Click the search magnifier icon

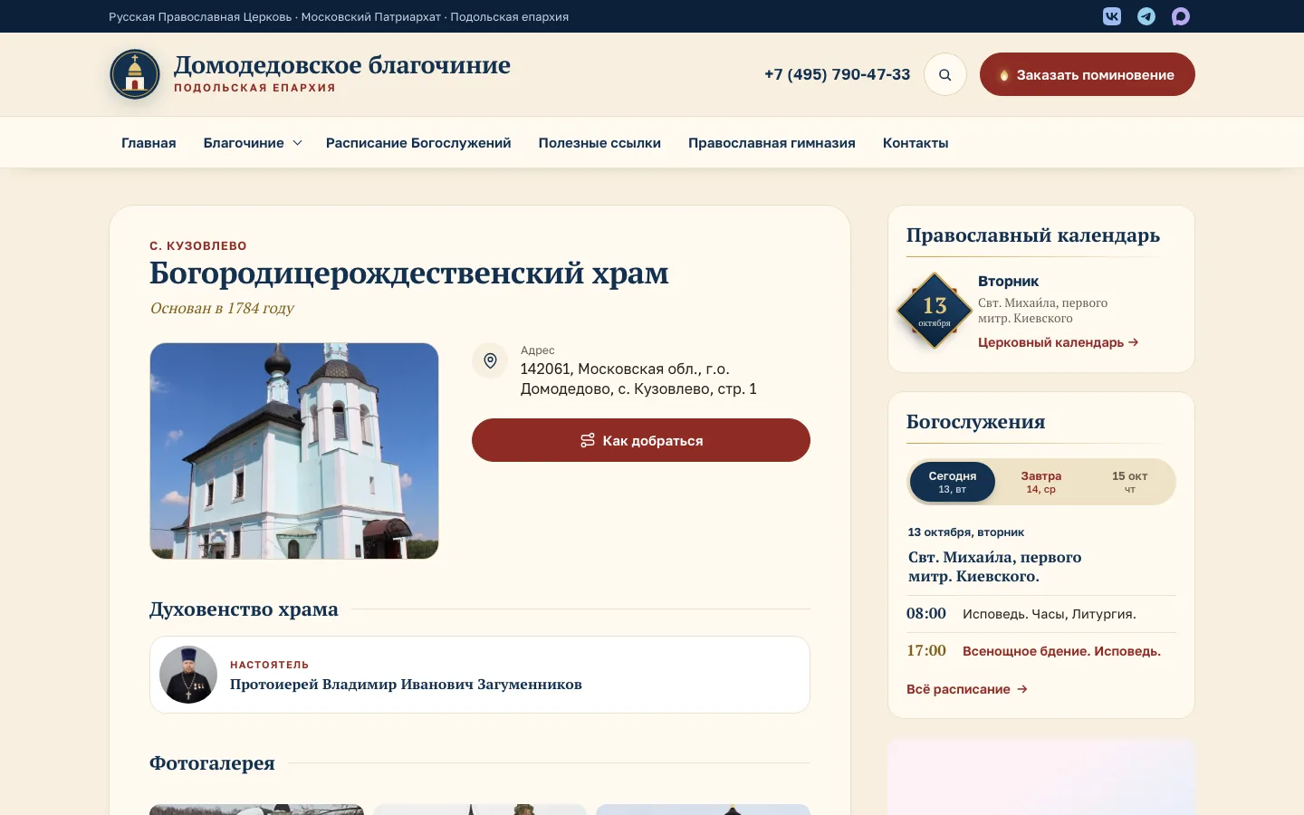945,74
